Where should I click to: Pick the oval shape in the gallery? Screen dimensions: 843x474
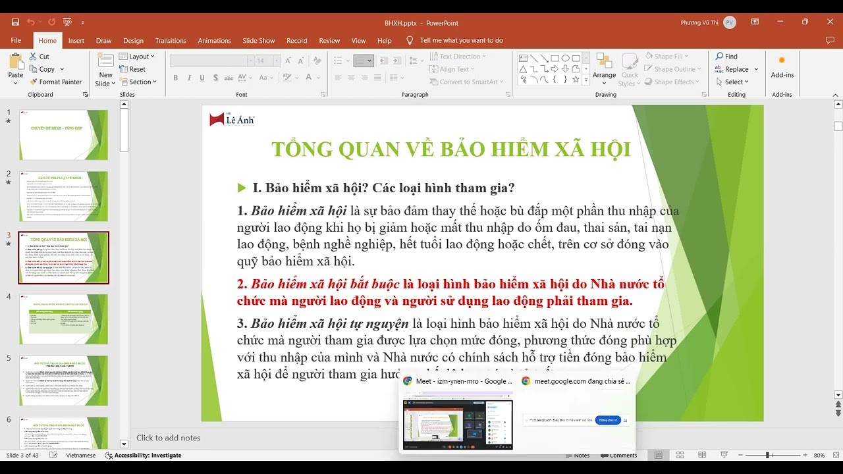566,58
